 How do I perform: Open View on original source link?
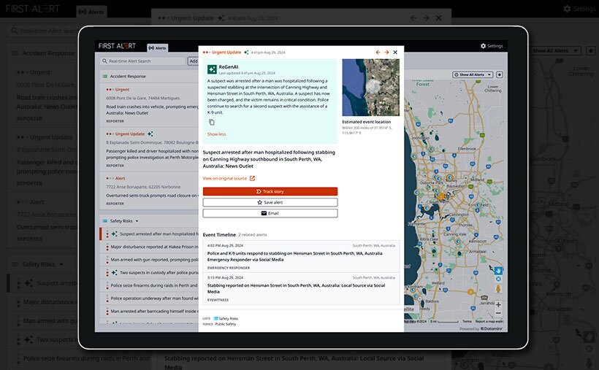click(x=229, y=178)
